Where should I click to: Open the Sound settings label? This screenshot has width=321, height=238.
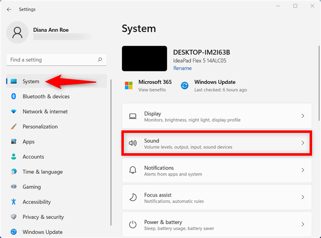[152, 141]
